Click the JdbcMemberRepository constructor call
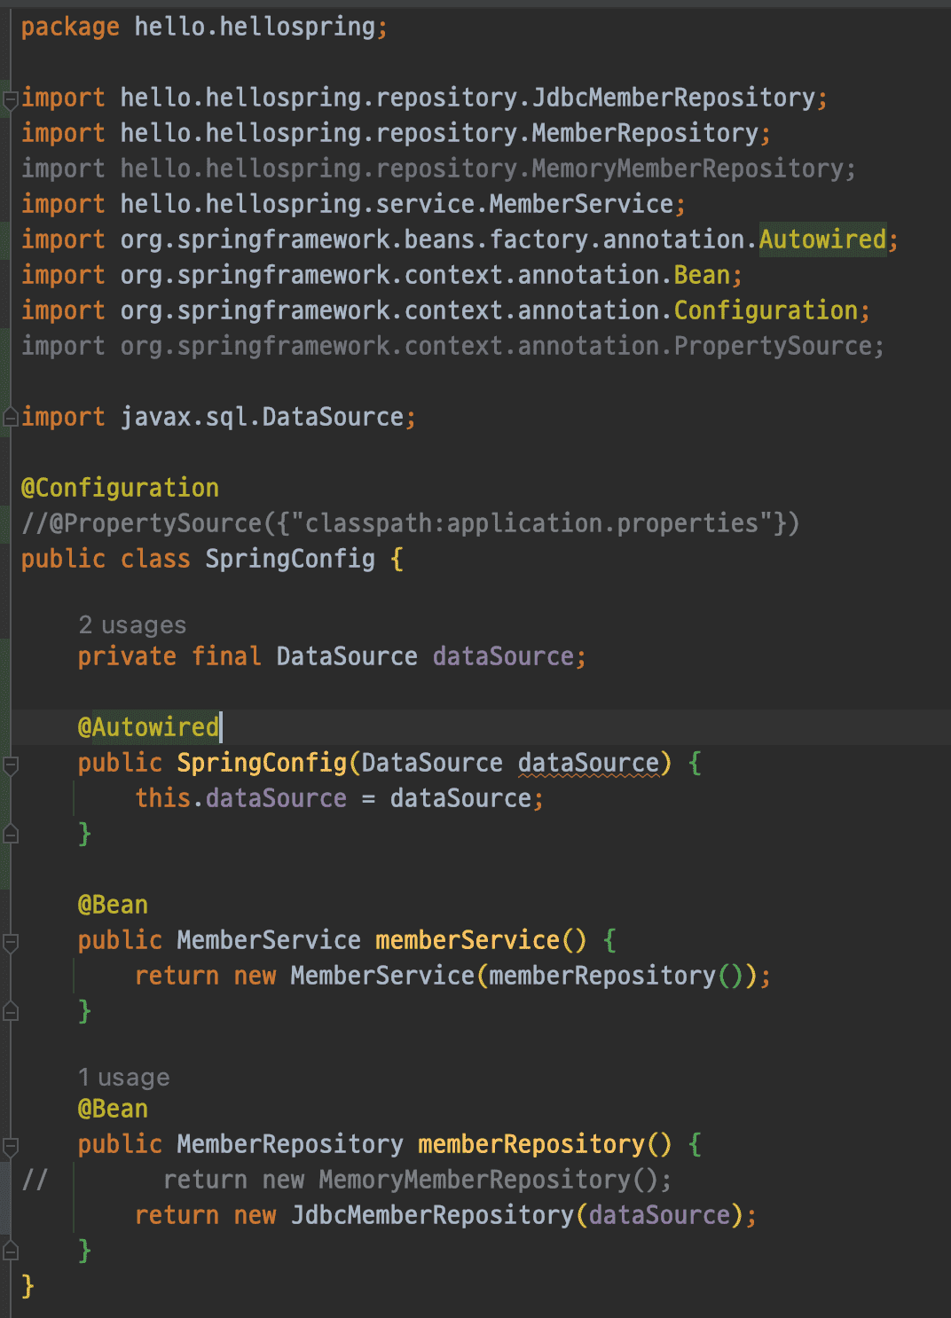This screenshot has width=951, height=1318. (x=433, y=1215)
